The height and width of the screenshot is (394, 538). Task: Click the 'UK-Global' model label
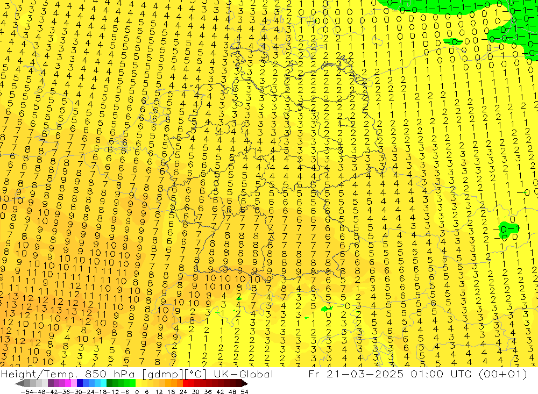[x=243, y=374]
